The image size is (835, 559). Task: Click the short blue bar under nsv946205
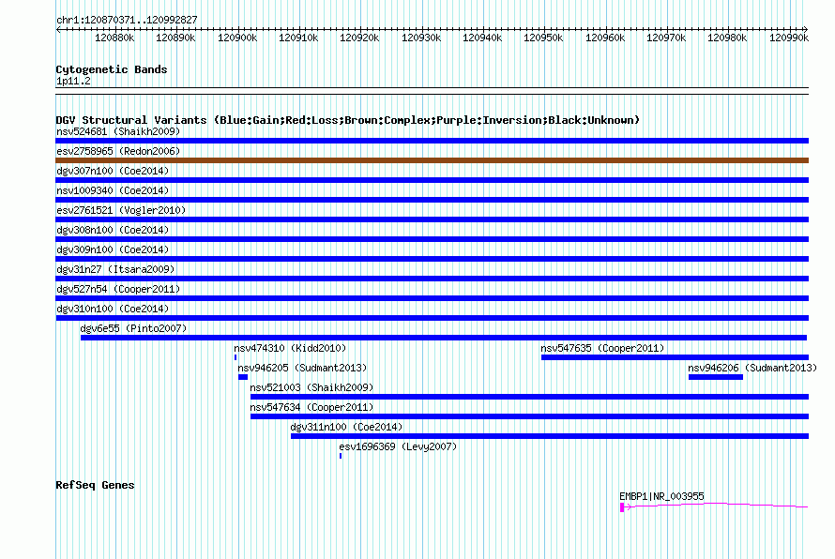point(243,377)
